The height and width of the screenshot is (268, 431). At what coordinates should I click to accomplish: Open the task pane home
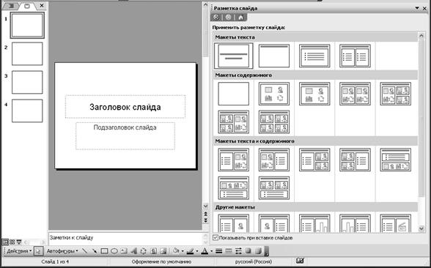click(240, 18)
